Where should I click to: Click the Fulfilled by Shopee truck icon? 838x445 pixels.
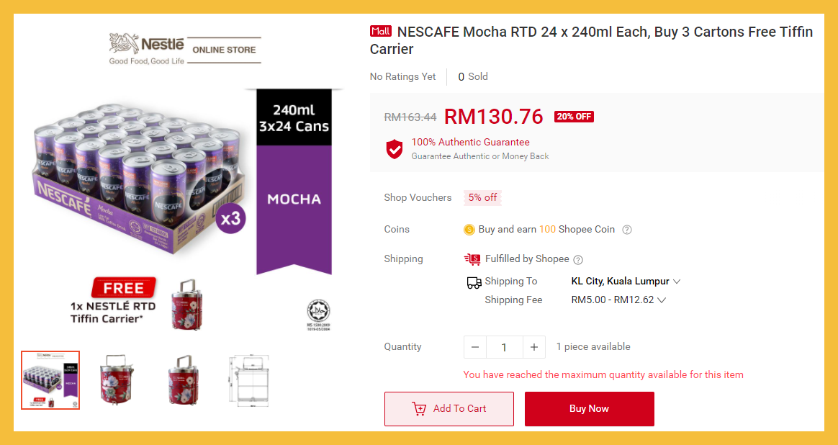coord(473,259)
